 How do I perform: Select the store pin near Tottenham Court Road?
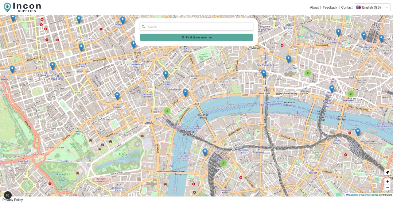pyautogui.click(x=133, y=44)
